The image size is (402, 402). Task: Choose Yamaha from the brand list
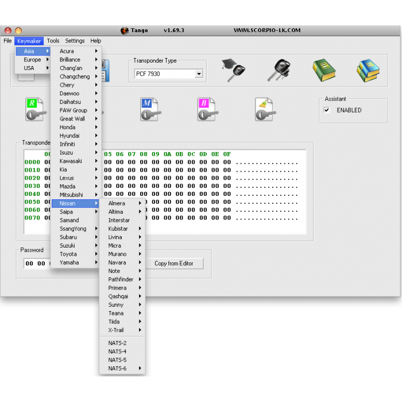click(x=75, y=263)
